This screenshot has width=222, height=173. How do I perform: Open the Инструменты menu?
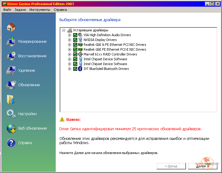(40, 10)
